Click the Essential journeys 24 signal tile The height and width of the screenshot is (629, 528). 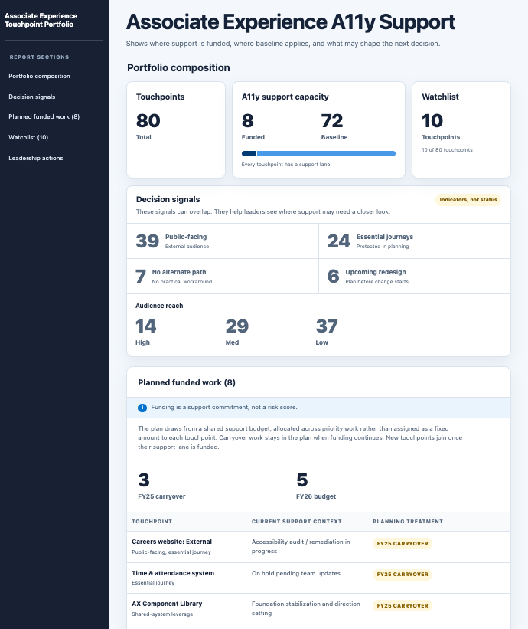pyautogui.click(x=415, y=241)
